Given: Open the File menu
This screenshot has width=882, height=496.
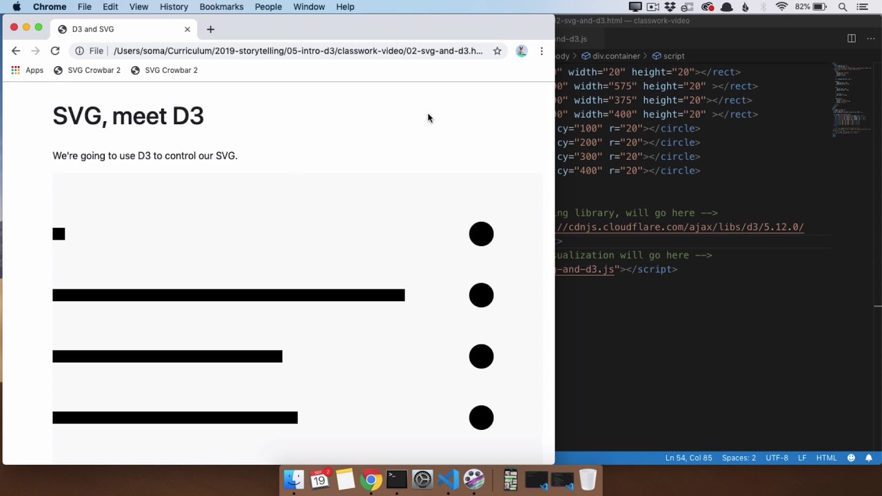Looking at the screenshot, I should 85,7.
